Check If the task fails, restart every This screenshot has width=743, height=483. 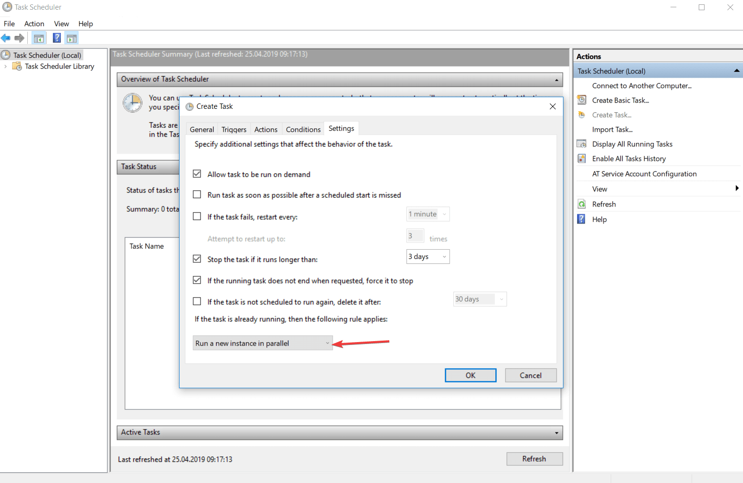(x=197, y=217)
